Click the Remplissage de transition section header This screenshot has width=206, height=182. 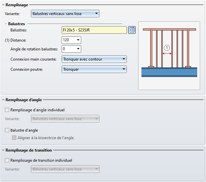tap(29, 150)
